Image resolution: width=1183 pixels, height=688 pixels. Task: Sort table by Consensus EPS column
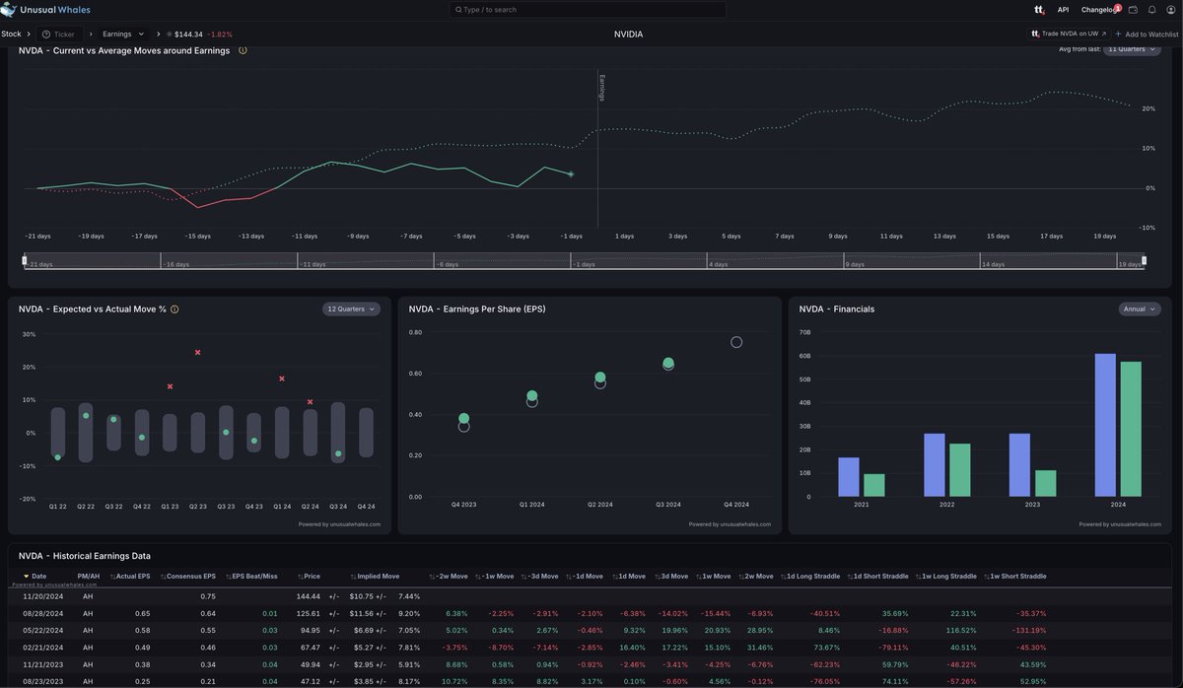tap(187, 576)
